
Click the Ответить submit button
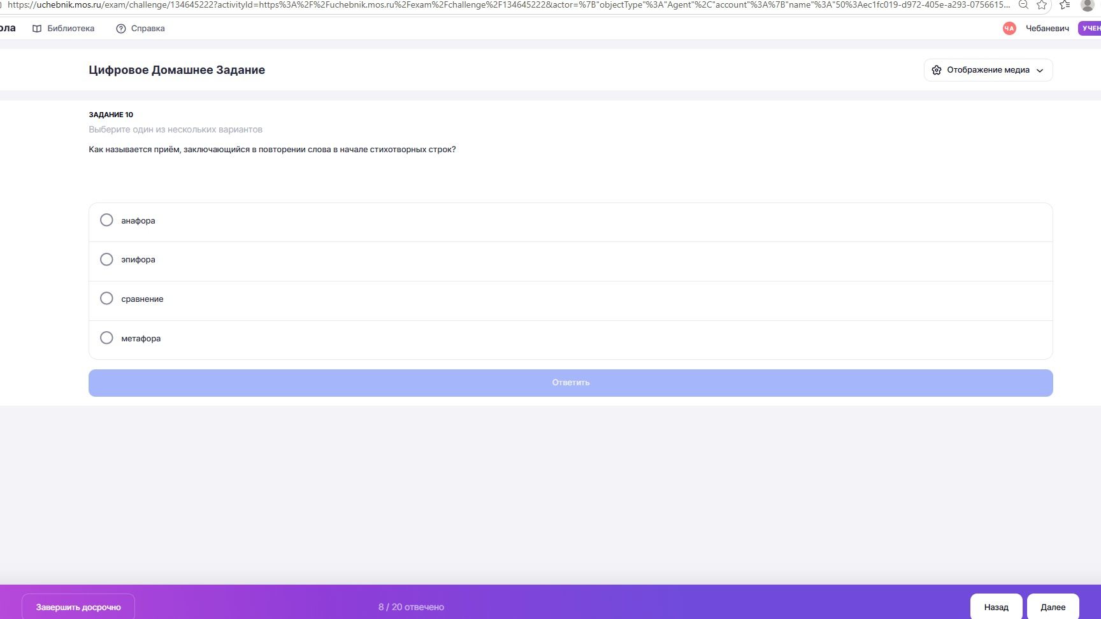[x=570, y=383]
